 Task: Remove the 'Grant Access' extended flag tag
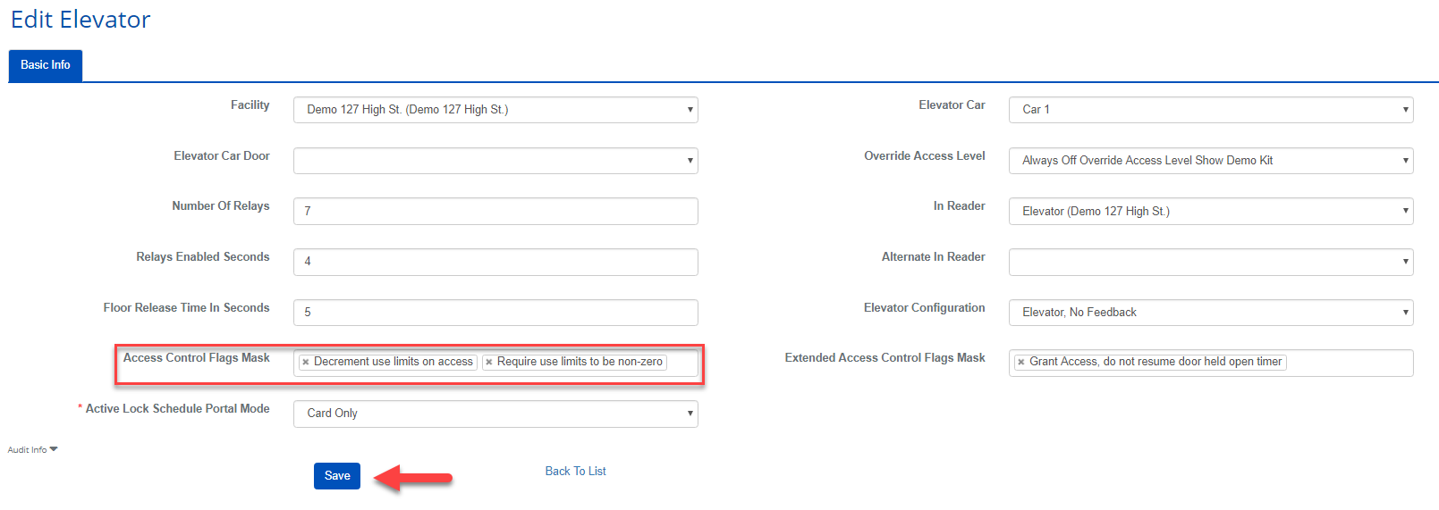1021,363
